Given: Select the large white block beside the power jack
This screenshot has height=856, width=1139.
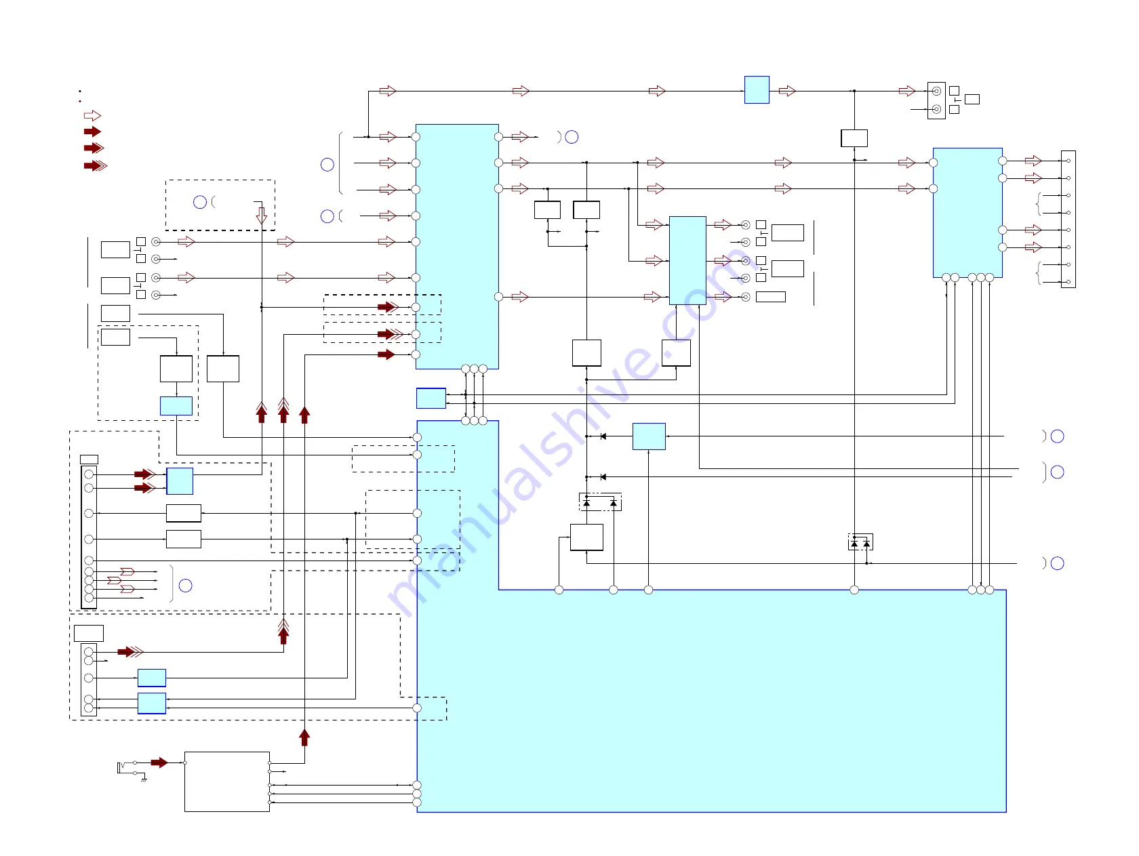Looking at the screenshot, I should pos(227,781).
